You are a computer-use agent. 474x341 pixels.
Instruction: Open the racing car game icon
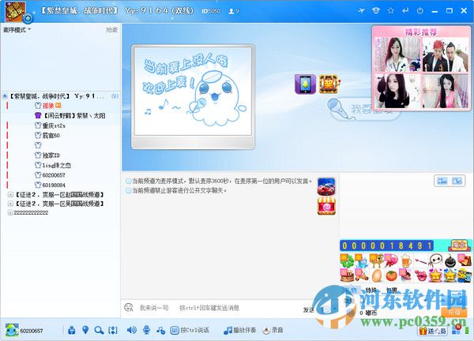coord(326,186)
